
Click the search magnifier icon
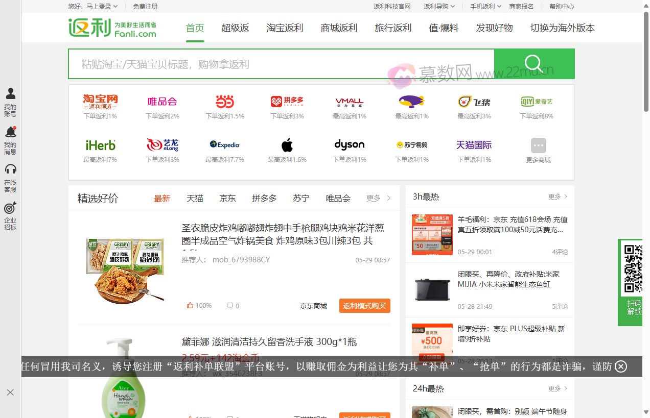pos(533,63)
